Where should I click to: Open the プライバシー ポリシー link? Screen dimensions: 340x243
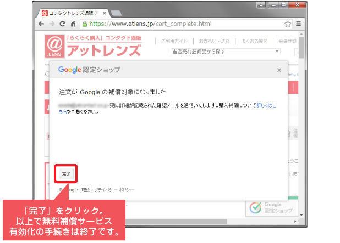pos(114,190)
